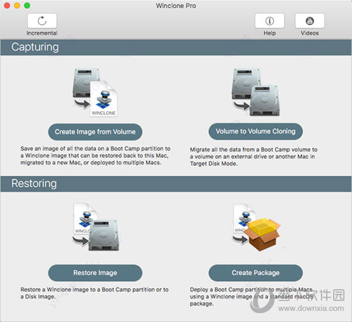Click the "Save an image of all the data" description
The height and width of the screenshot is (322, 352).
95,155
